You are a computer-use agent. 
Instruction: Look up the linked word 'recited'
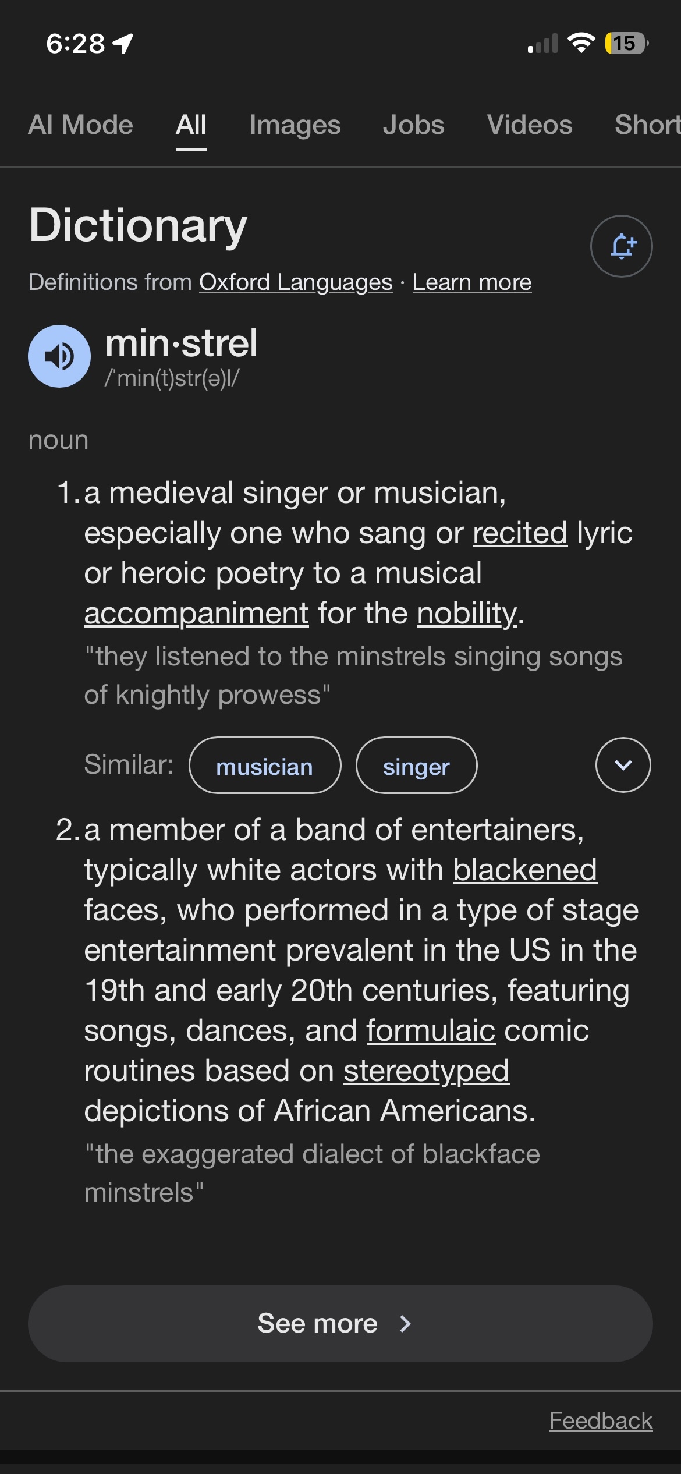pos(520,533)
